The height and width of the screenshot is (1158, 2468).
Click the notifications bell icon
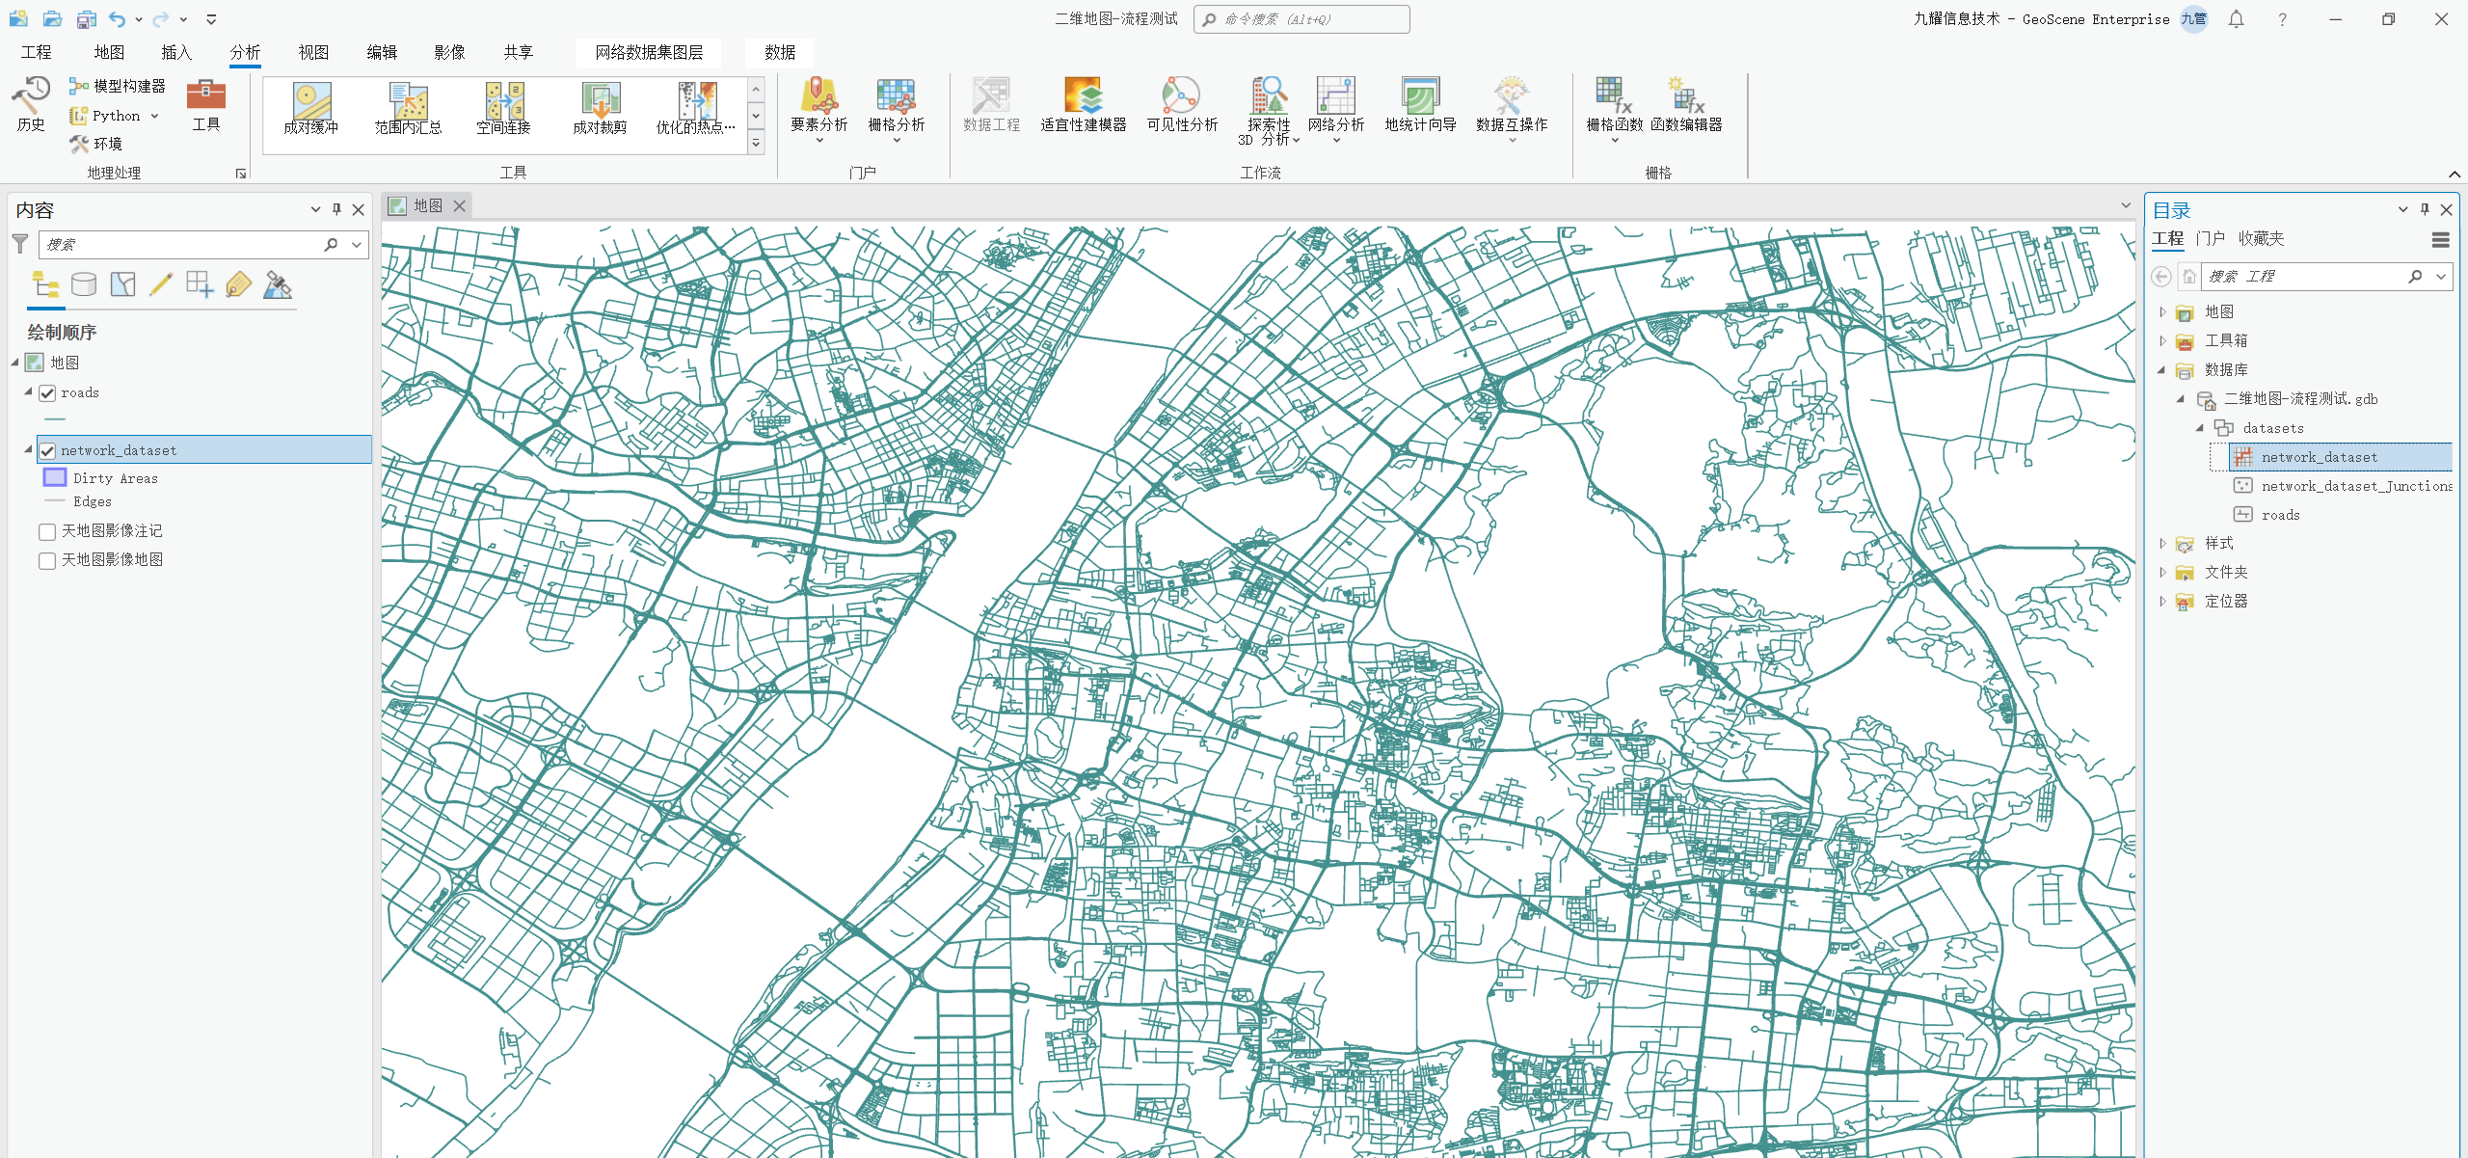pos(2236,19)
